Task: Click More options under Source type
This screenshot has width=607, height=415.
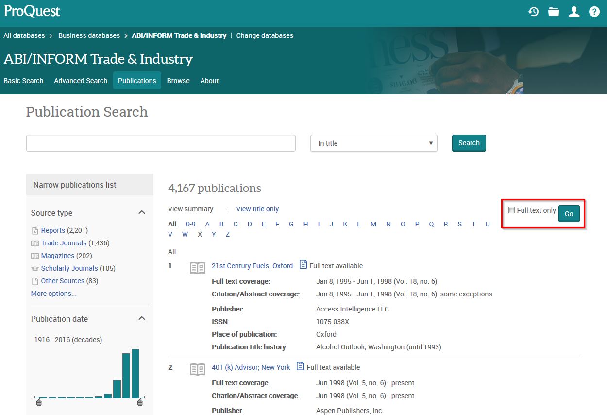Action: click(x=54, y=294)
